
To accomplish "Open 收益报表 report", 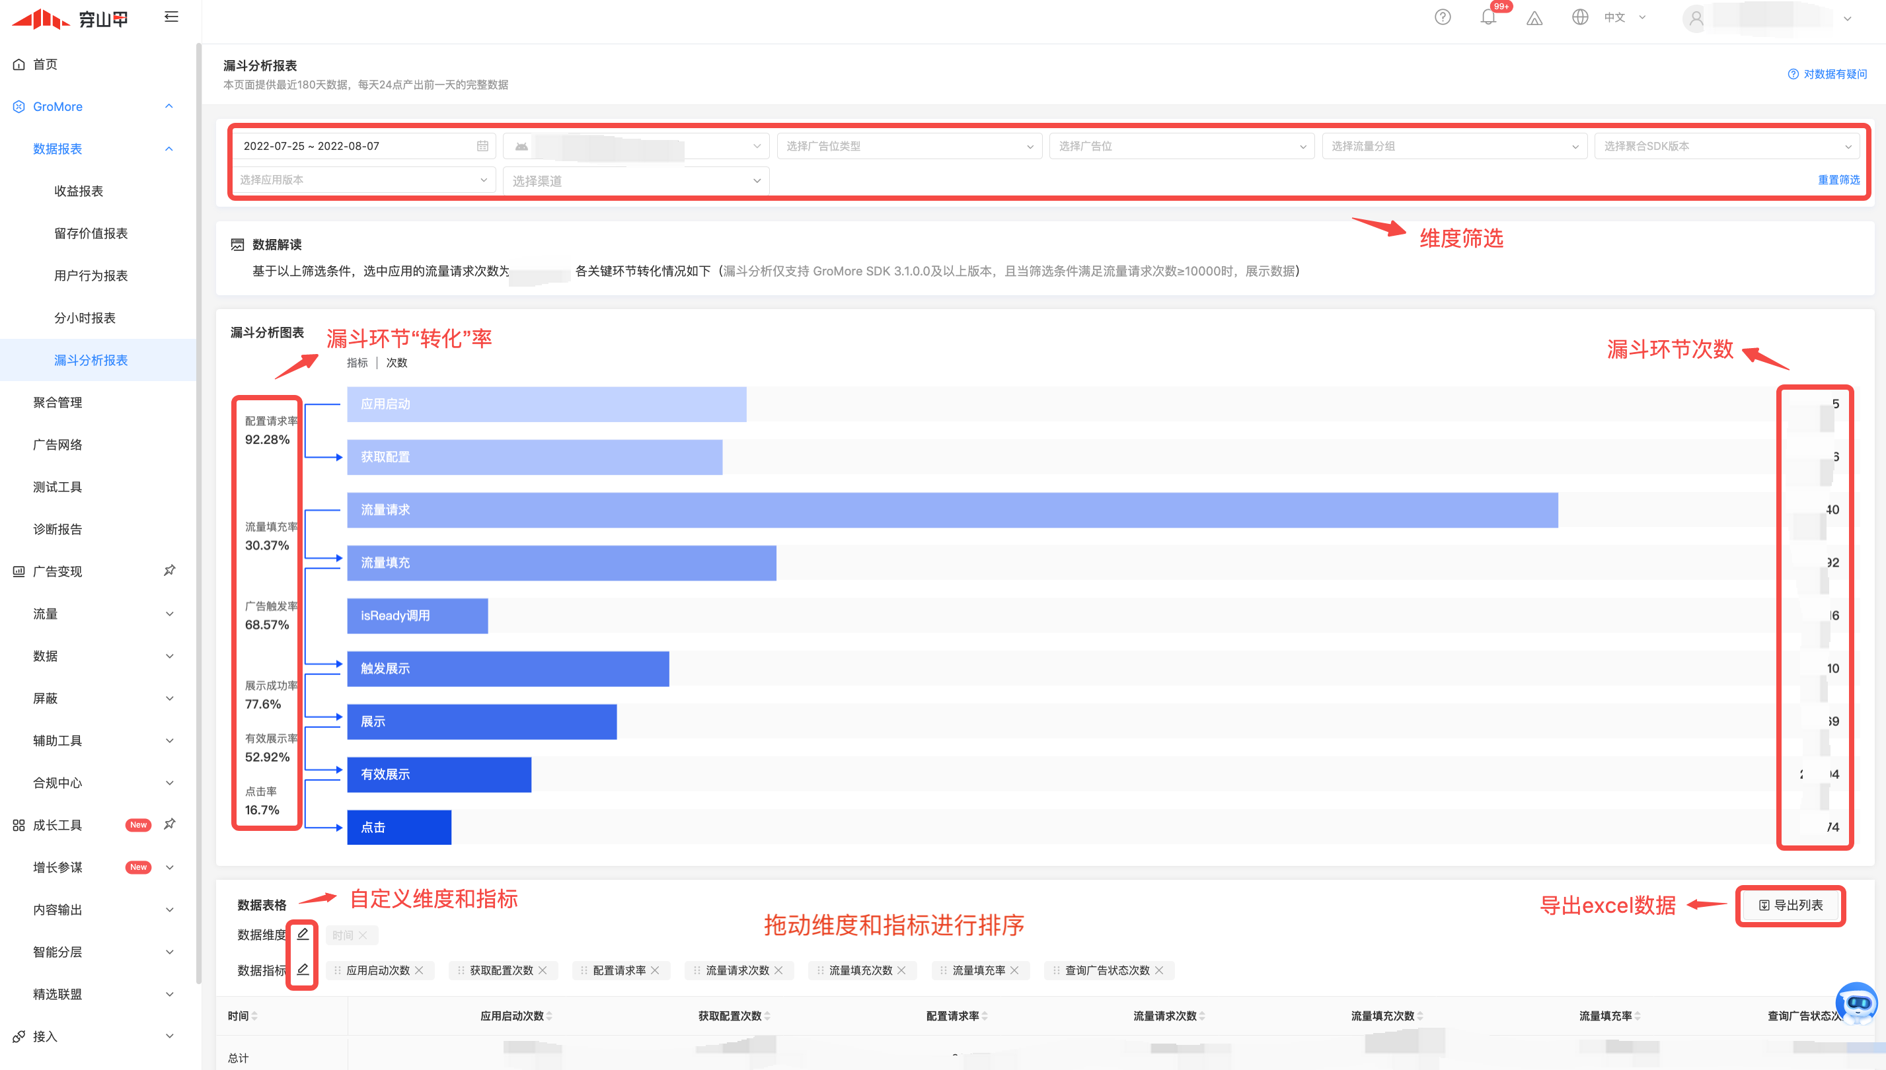I will (x=79, y=190).
